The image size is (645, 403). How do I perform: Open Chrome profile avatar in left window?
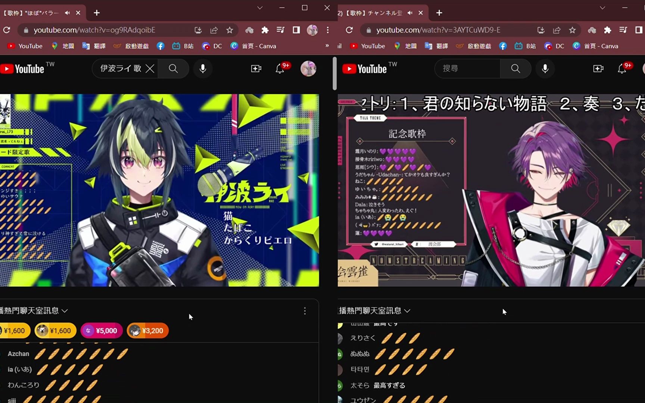(x=312, y=30)
